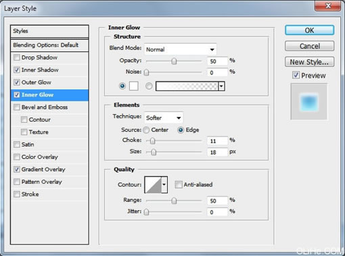345x256 pixels.
Task: Select the Center source radio button
Action: 146,130
